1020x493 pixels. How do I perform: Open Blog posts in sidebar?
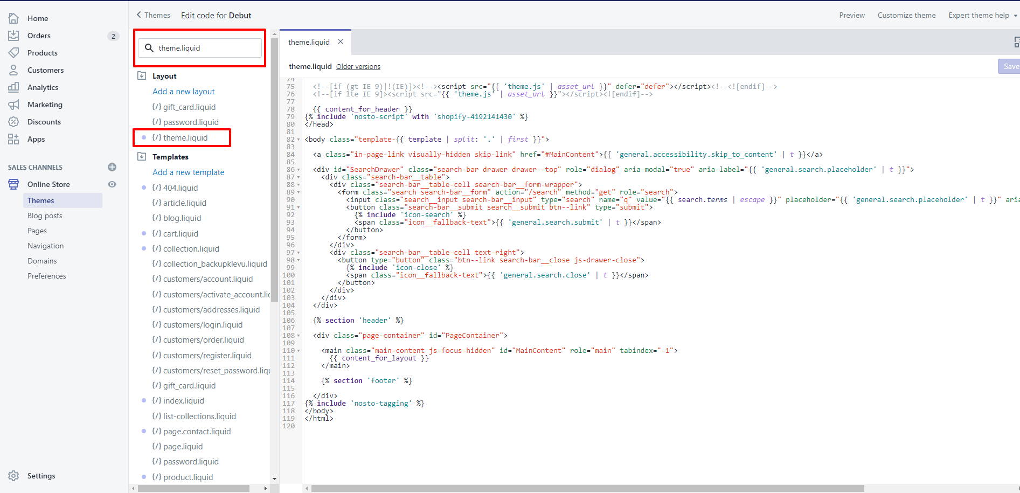(45, 216)
